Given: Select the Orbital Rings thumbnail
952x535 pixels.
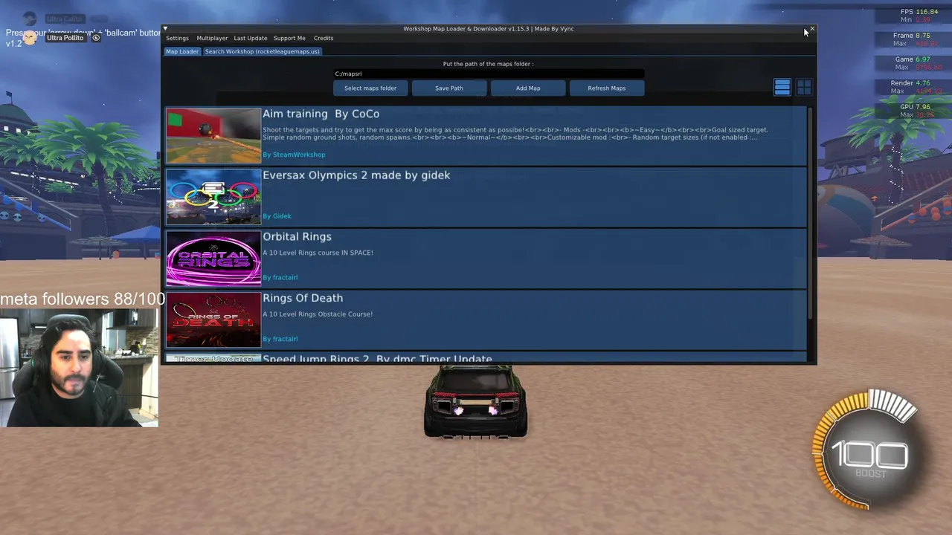Looking at the screenshot, I should 213,259.
